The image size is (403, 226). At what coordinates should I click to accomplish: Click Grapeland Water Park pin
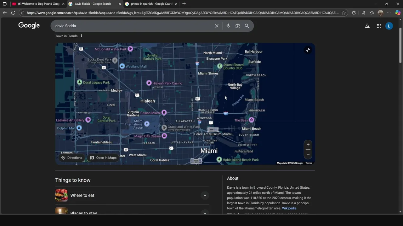pyautogui.click(x=164, y=128)
